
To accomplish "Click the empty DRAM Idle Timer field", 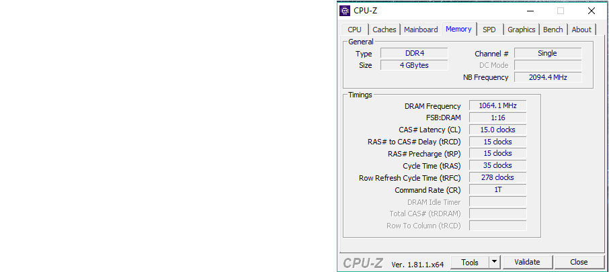I will [497, 201].
